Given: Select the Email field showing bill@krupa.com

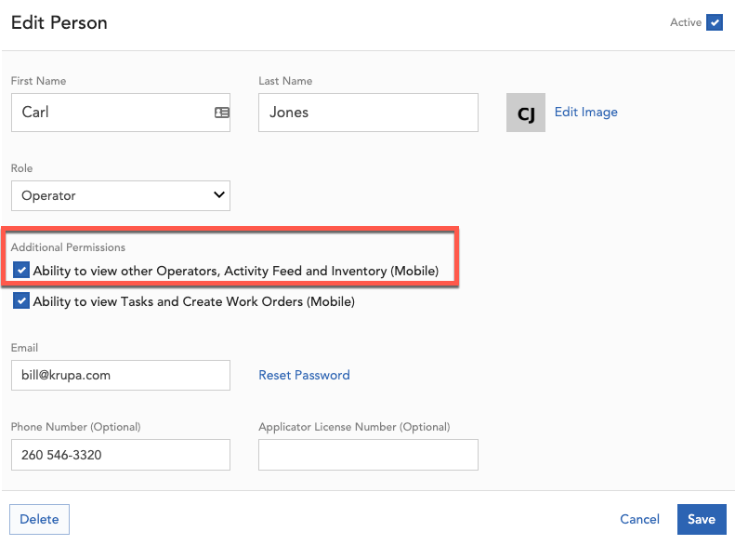Looking at the screenshot, I should pyautogui.click(x=120, y=376).
